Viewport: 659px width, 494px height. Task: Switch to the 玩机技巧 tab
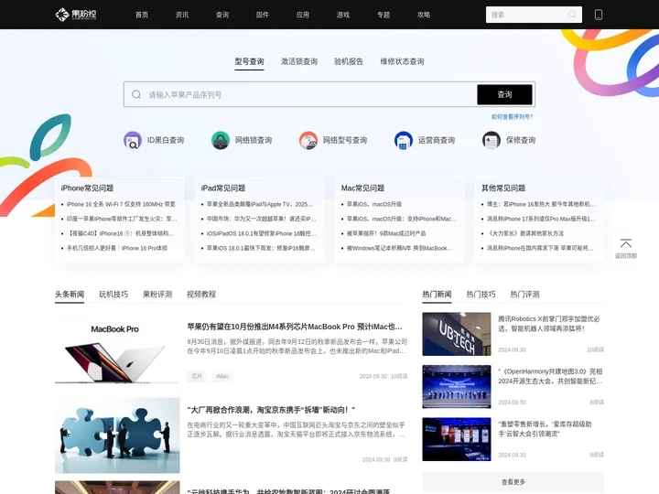(x=113, y=294)
